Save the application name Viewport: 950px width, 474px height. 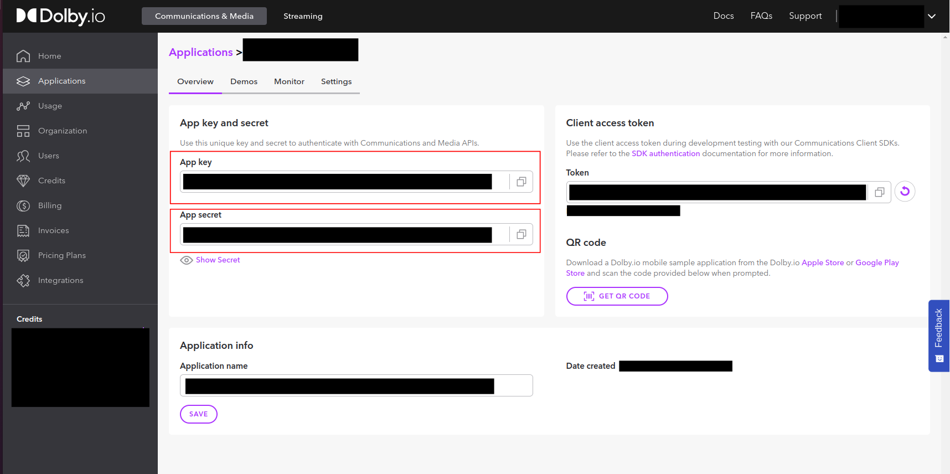point(198,414)
